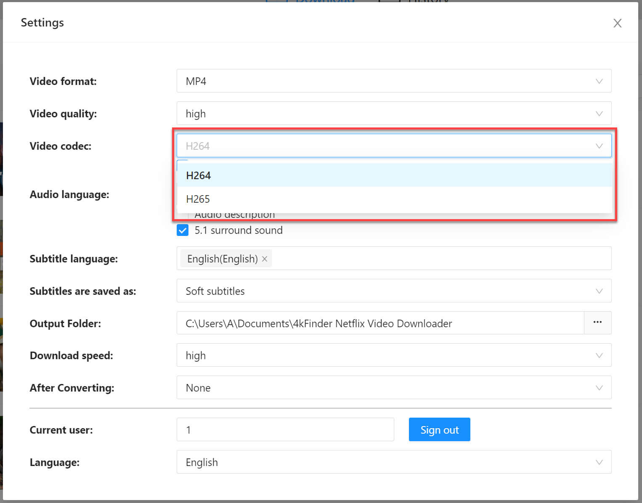The height and width of the screenshot is (503, 642).
Task: Uncheck 5.1 surround sound checkbox
Action: [183, 230]
